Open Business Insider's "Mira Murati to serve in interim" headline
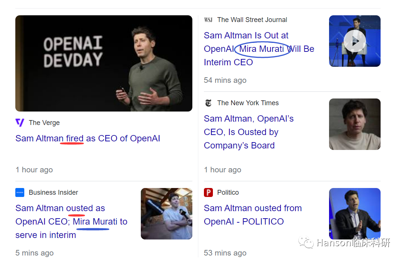Image resolution: width=403 pixels, height=260 pixels. coord(71,222)
